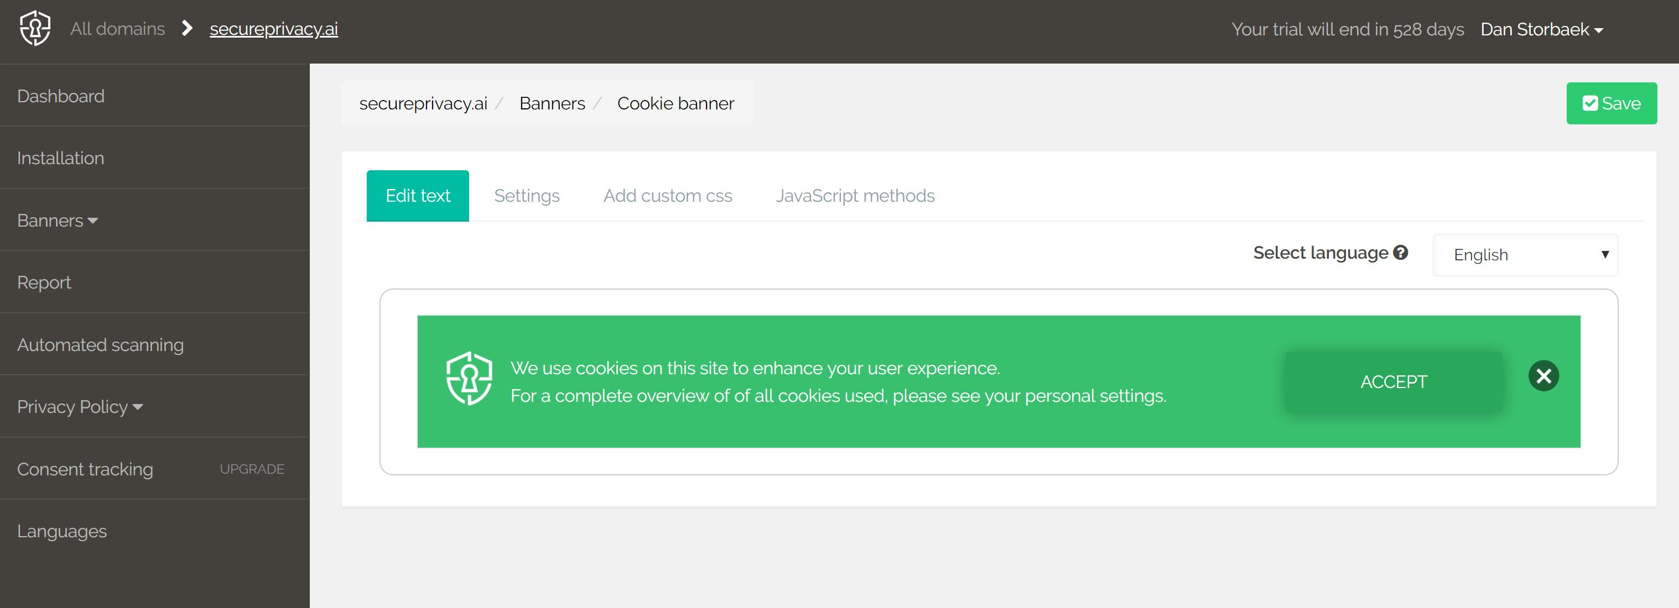
Task: Click the Report sidebar item
Action: 44,282
